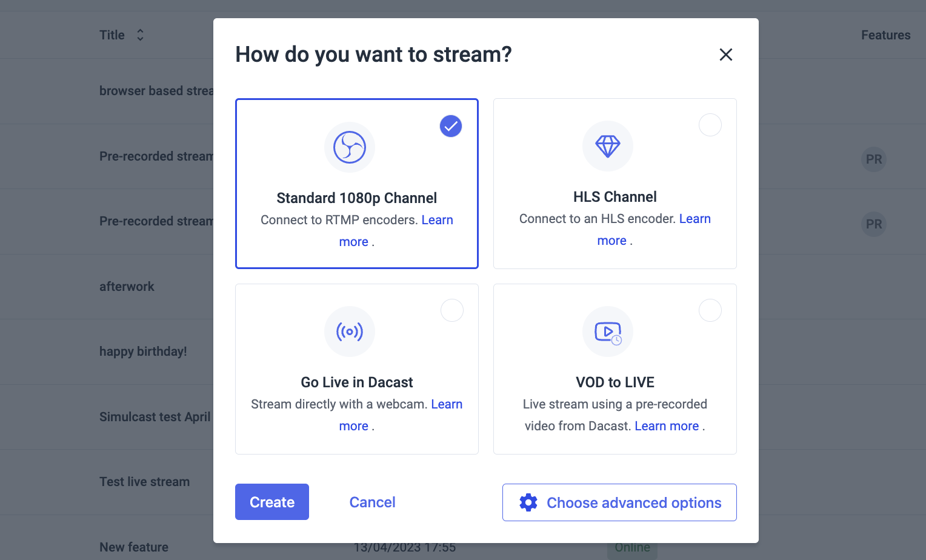Click the Features column header
The width and height of the screenshot is (926, 560).
tap(885, 35)
